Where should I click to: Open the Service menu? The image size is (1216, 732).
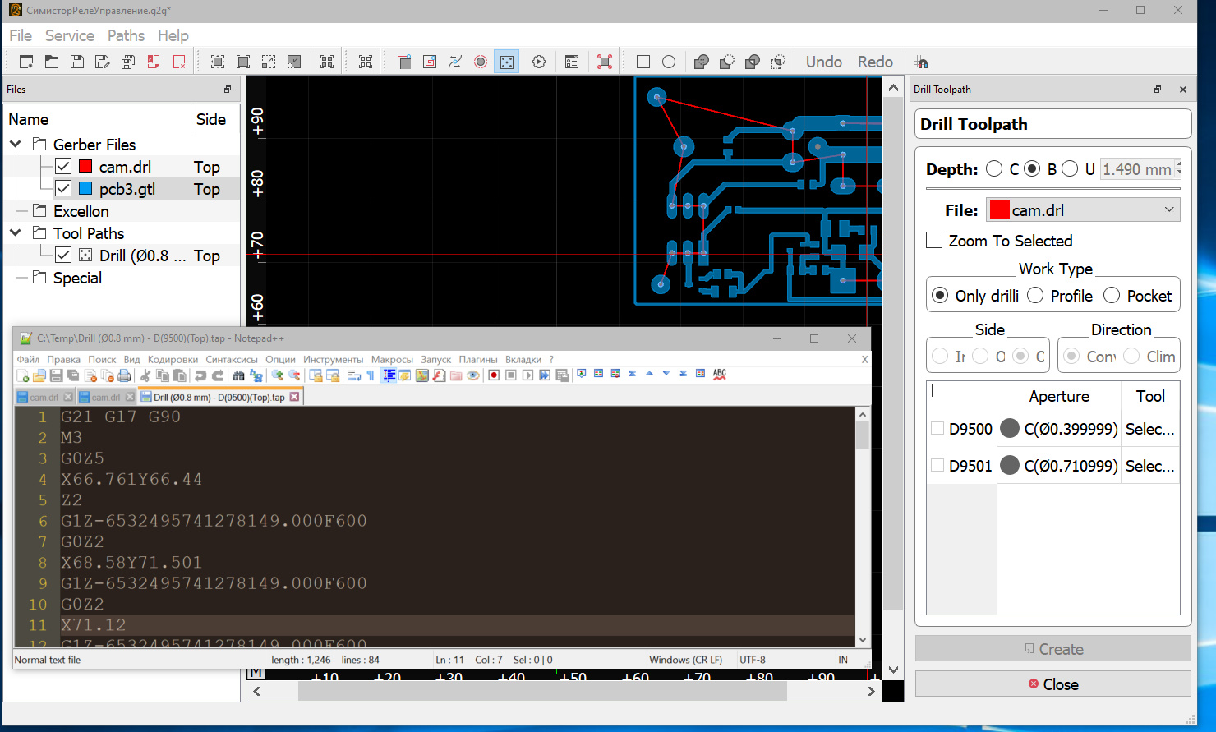point(69,35)
